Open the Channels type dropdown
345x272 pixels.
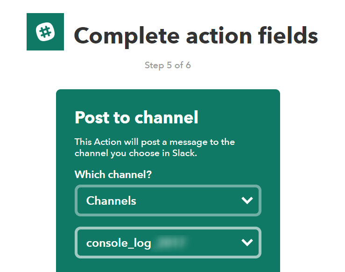(168, 201)
